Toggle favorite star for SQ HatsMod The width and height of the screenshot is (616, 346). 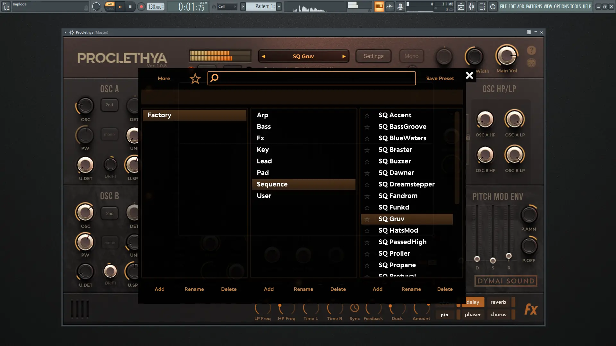(x=367, y=231)
